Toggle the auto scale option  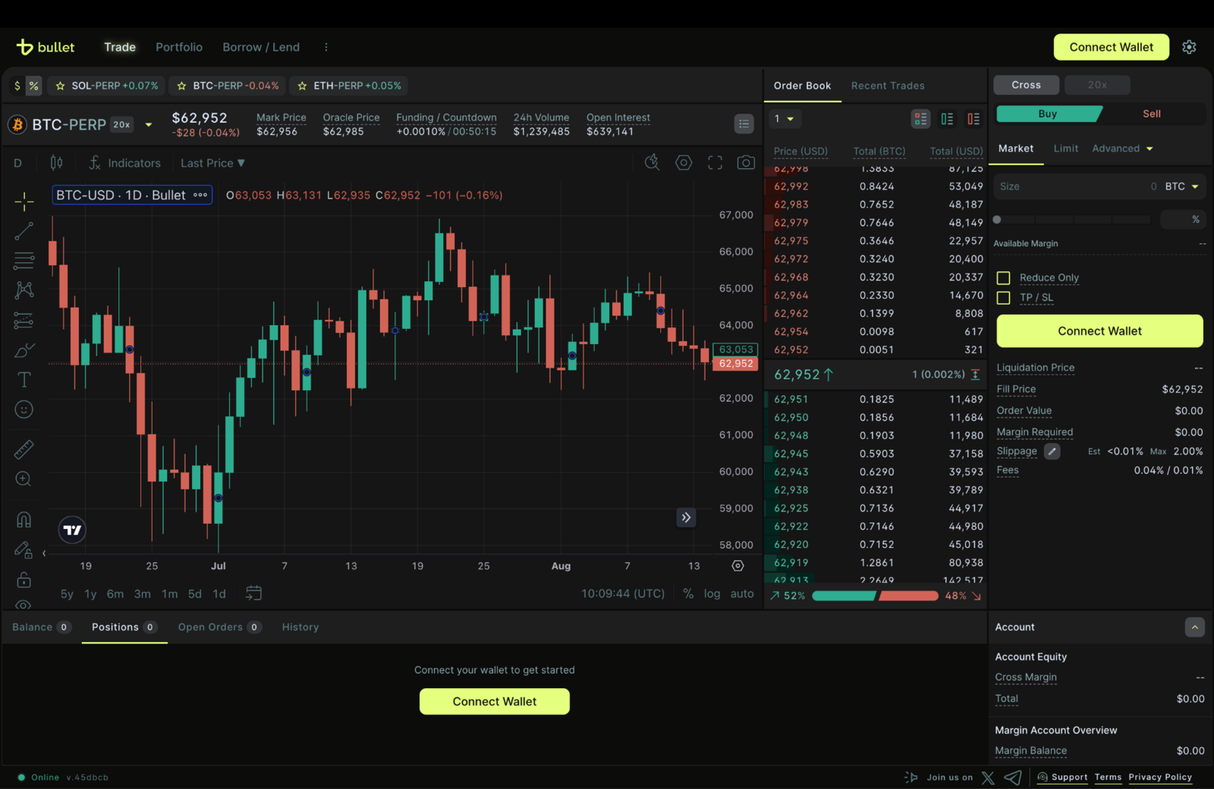click(x=742, y=593)
